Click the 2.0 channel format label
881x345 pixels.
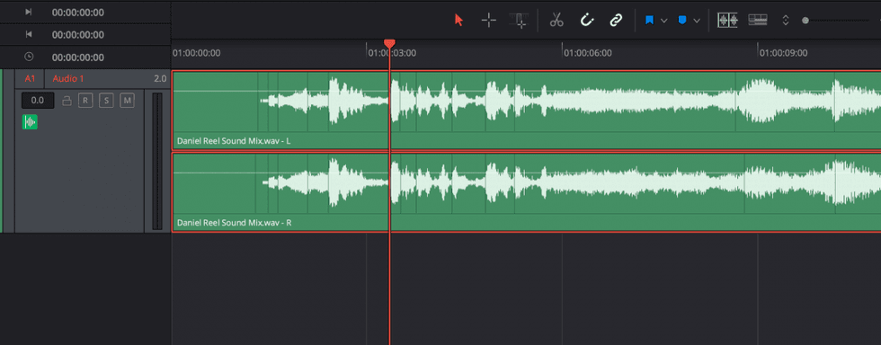tap(160, 79)
